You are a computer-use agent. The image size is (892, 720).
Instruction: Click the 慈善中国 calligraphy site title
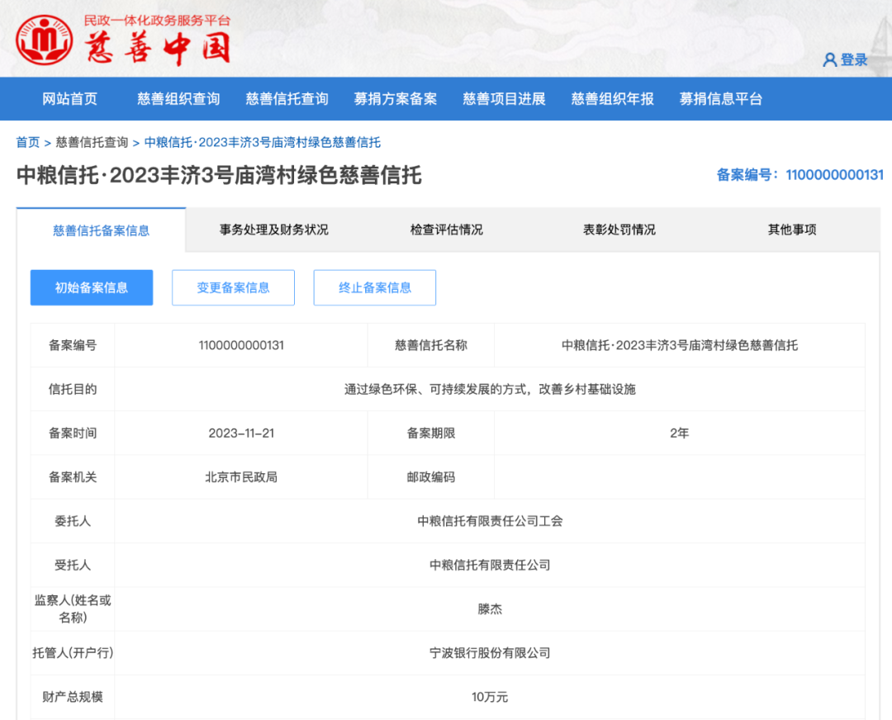158,48
